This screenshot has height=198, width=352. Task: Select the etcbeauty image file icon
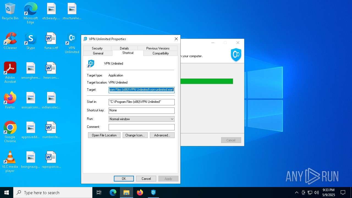[x=51, y=12]
